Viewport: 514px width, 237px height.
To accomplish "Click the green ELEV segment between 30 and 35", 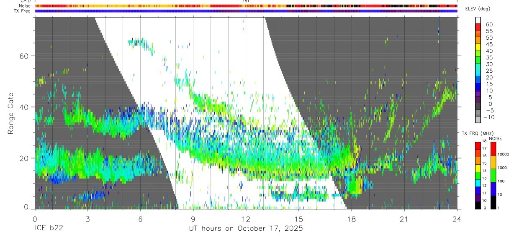I will (x=478, y=60).
